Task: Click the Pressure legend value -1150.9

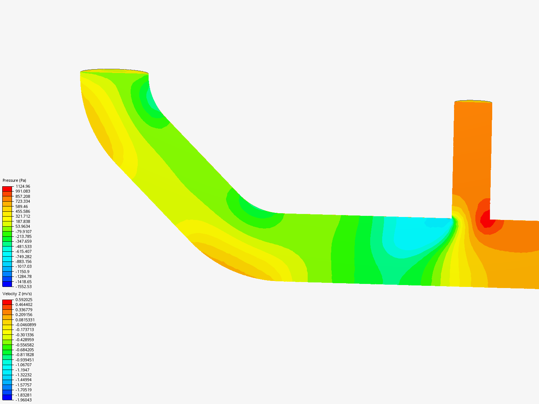Action: (22, 272)
